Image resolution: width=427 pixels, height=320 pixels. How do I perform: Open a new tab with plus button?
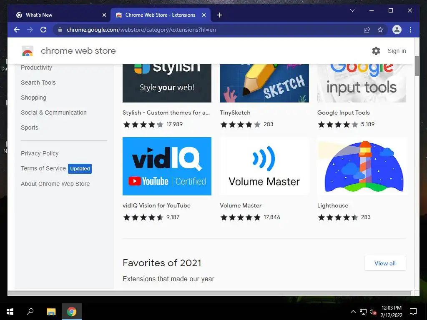[x=220, y=15]
